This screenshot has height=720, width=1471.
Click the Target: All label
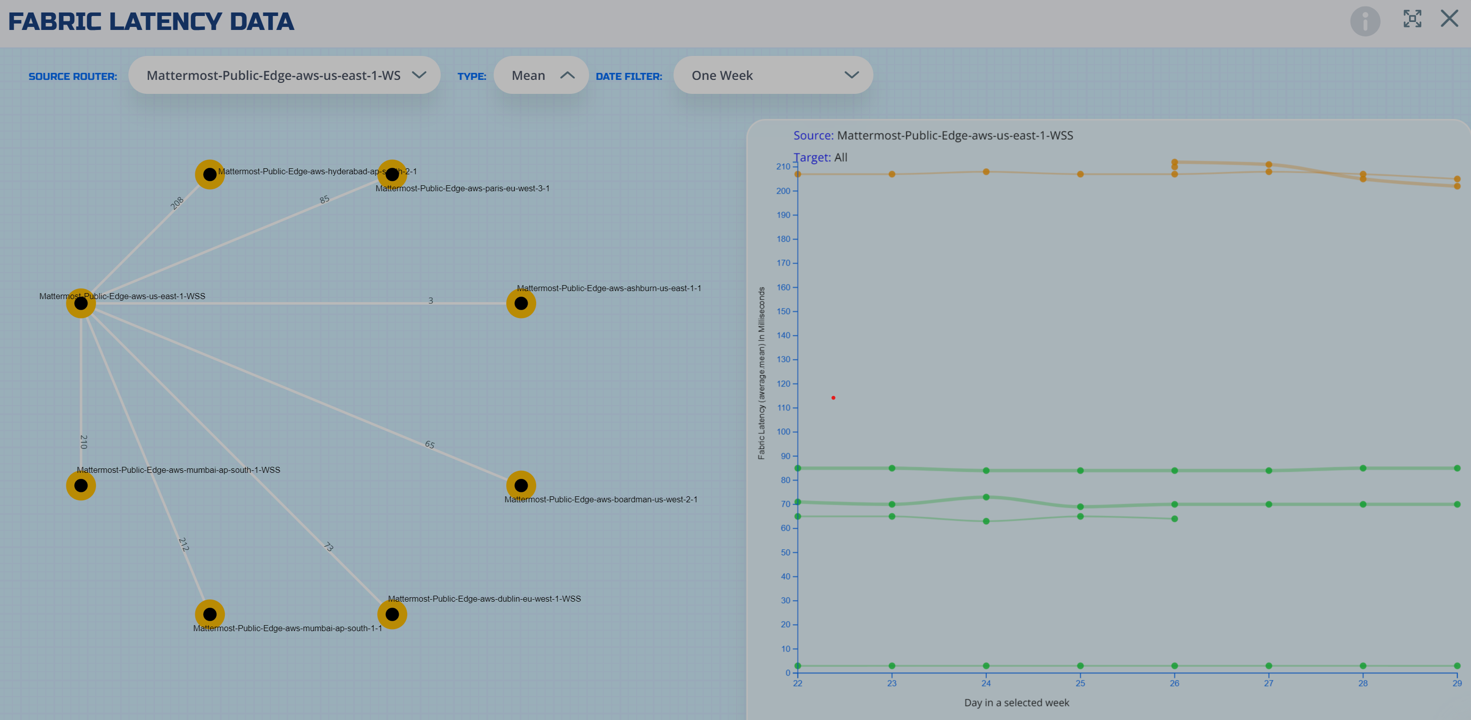[820, 157]
